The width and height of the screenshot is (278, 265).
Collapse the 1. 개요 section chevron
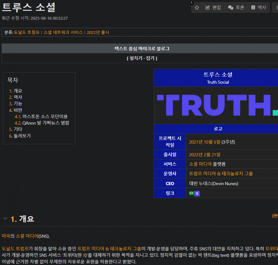[5, 219]
